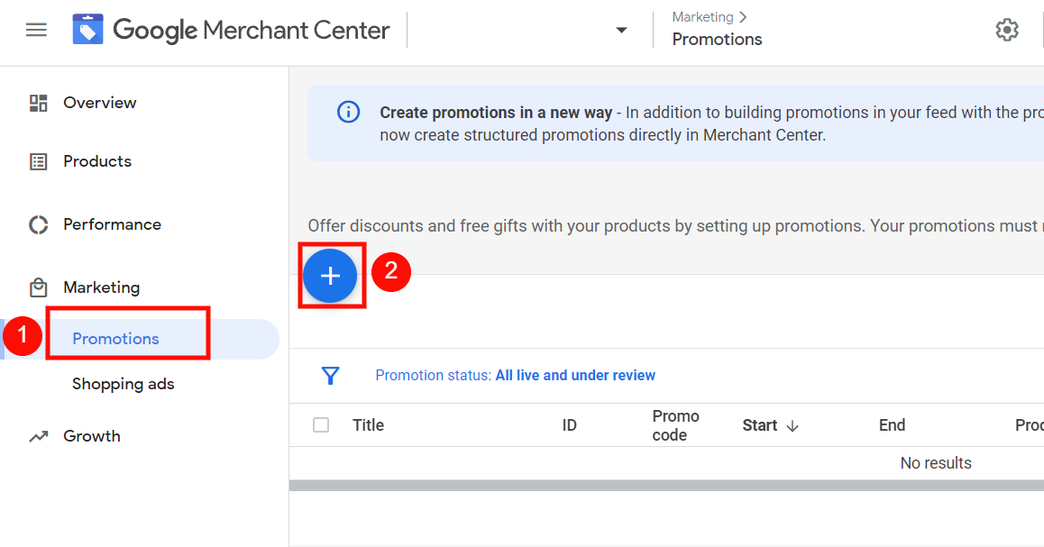Open the account selector dropdown arrow
Image resolution: width=1044 pixels, height=547 pixels.
click(621, 30)
